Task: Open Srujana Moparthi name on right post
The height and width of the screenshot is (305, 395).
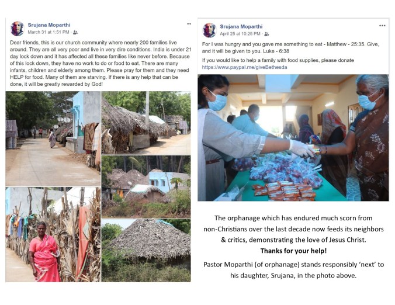Action: pyautogui.click(x=241, y=26)
